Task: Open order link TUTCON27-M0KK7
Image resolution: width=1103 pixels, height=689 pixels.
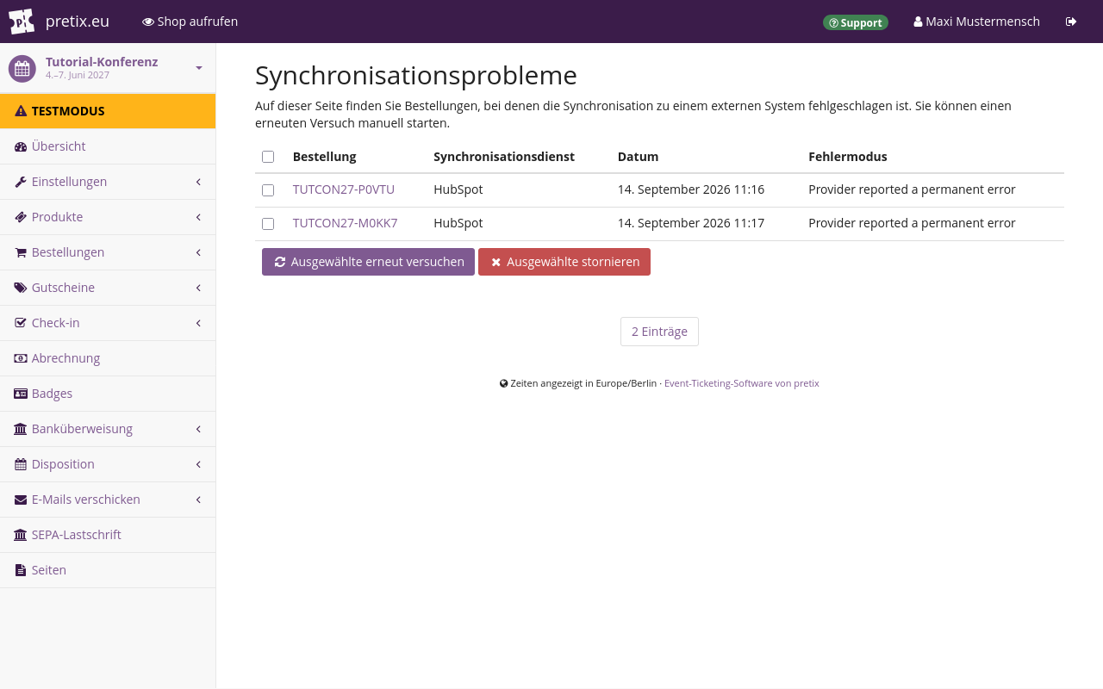Action: [346, 223]
